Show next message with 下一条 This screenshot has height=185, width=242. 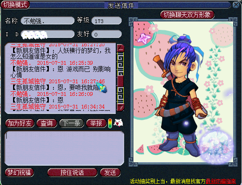click(72, 123)
